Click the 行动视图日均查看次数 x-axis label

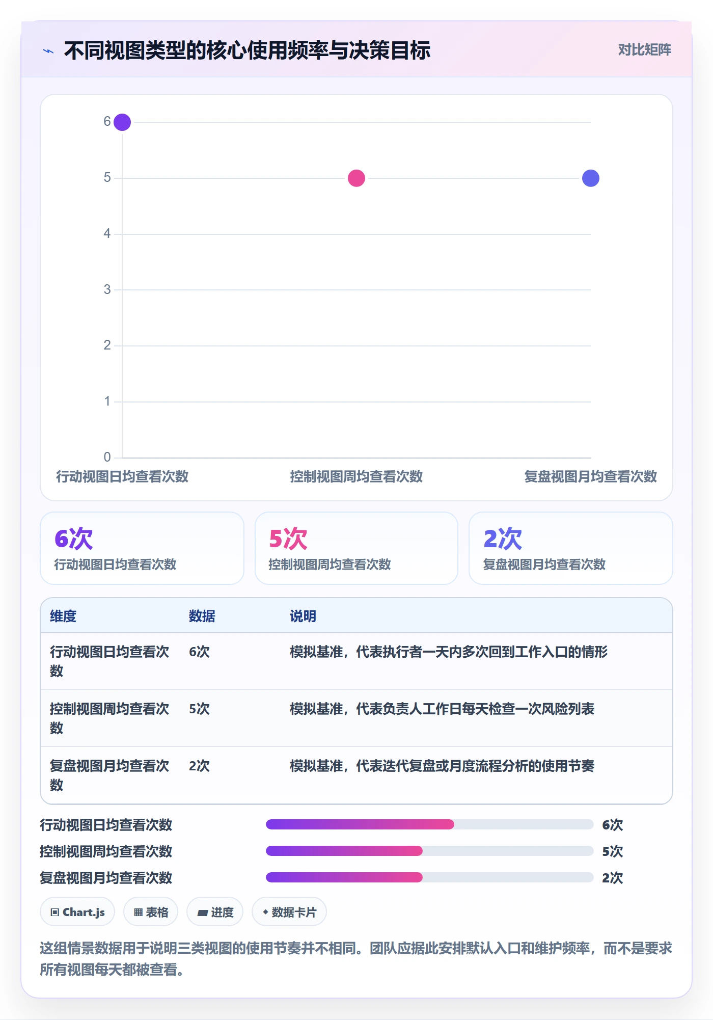[x=122, y=476]
